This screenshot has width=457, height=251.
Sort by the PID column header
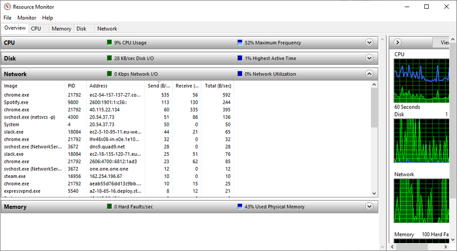coord(76,86)
